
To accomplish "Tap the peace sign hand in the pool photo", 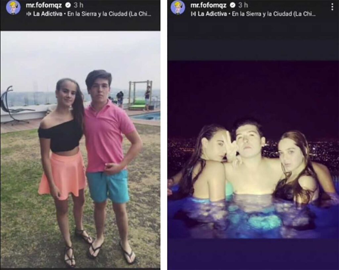I will pyautogui.click(x=231, y=146).
